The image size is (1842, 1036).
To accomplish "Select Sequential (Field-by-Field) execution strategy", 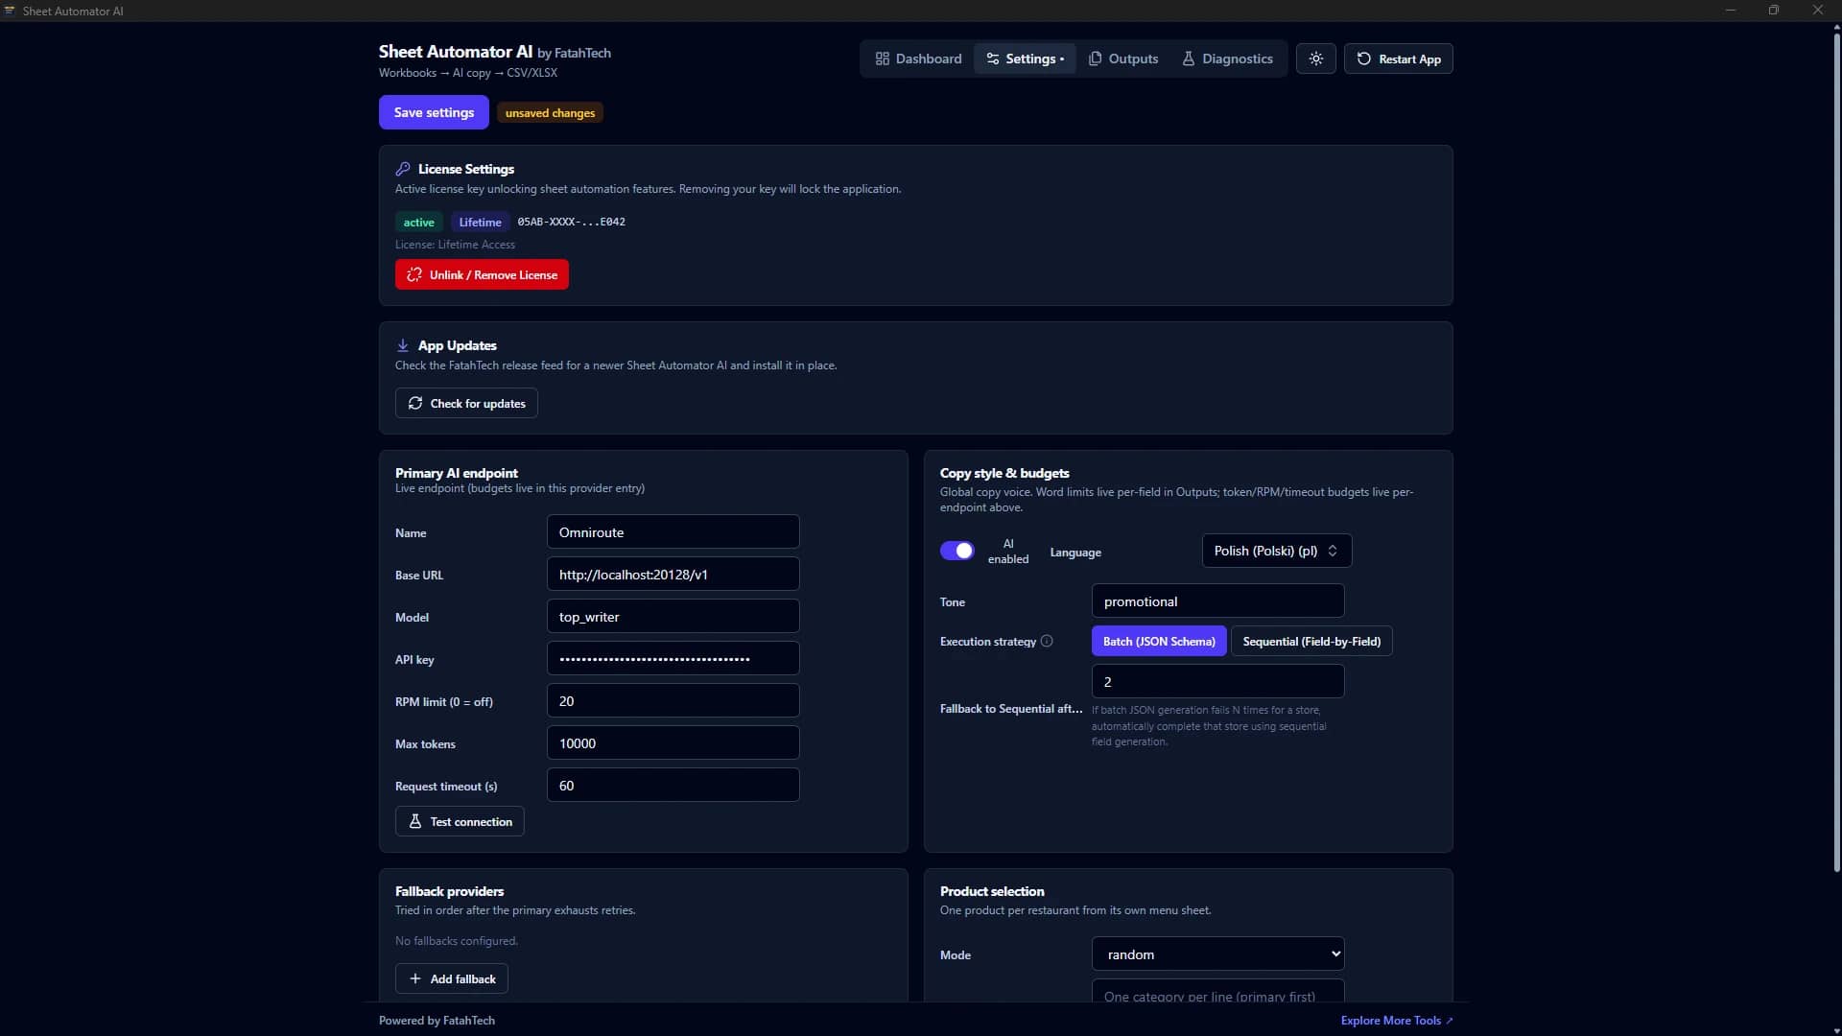I will 1311,641.
